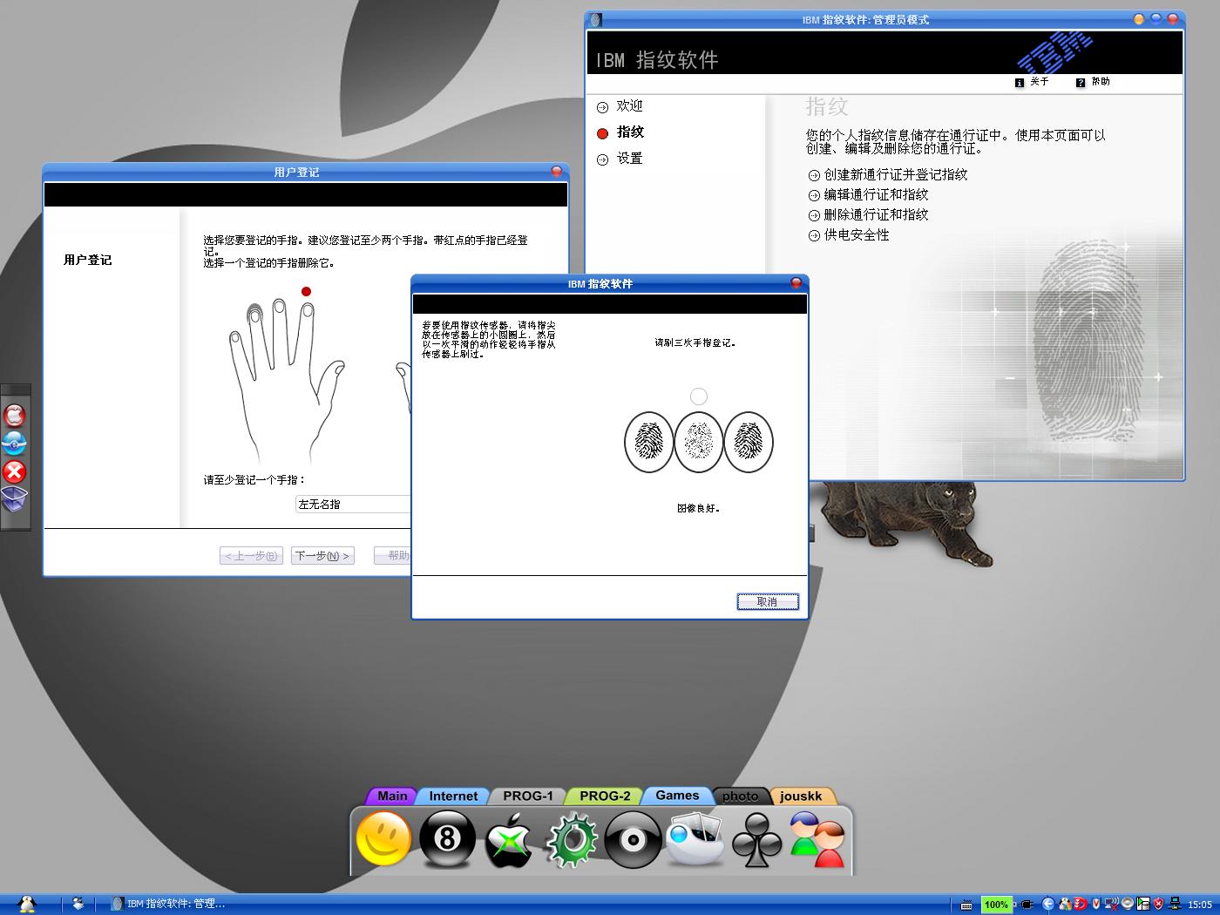This screenshot has height=915, width=1220.
Task: Click 编辑通行证和指纹 link
Action: 869,195
